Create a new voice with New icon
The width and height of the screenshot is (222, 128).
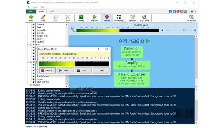[31, 18]
